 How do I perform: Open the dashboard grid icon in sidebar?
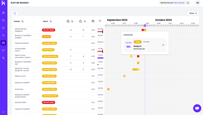[x=3, y=13]
